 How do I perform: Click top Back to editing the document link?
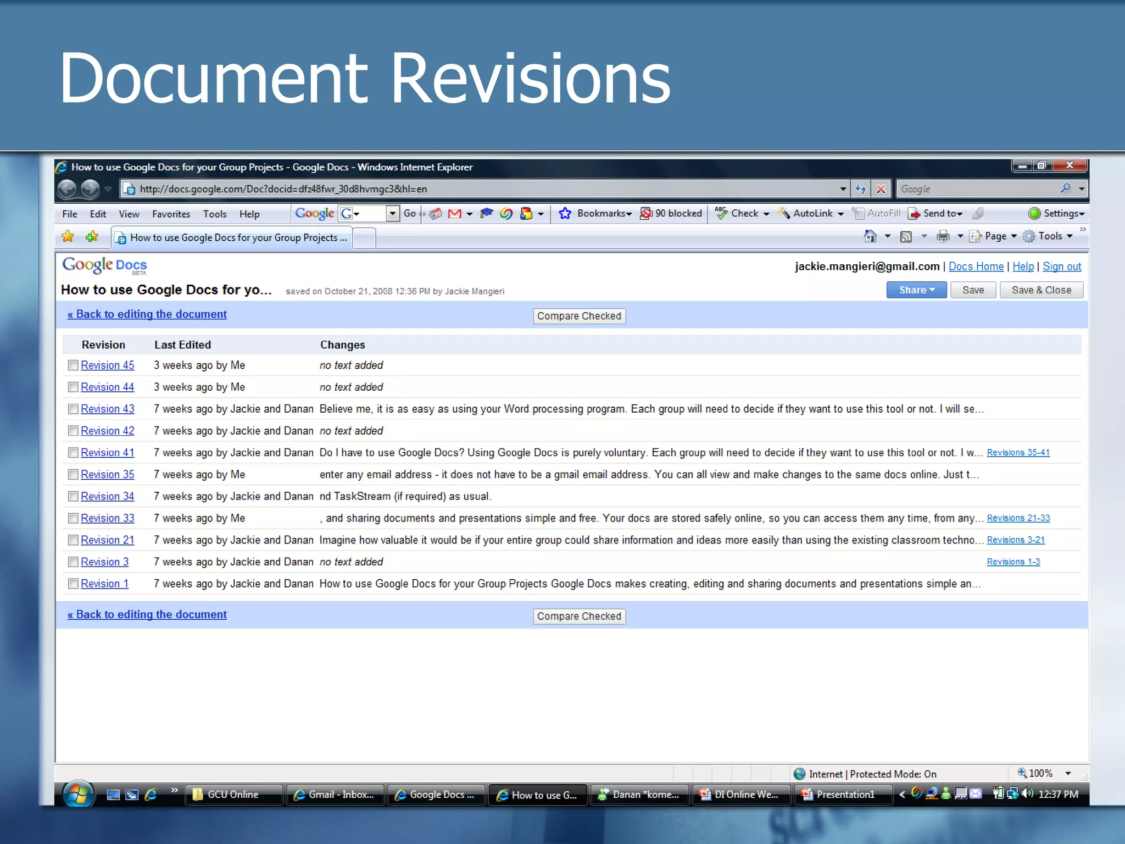[x=147, y=314]
